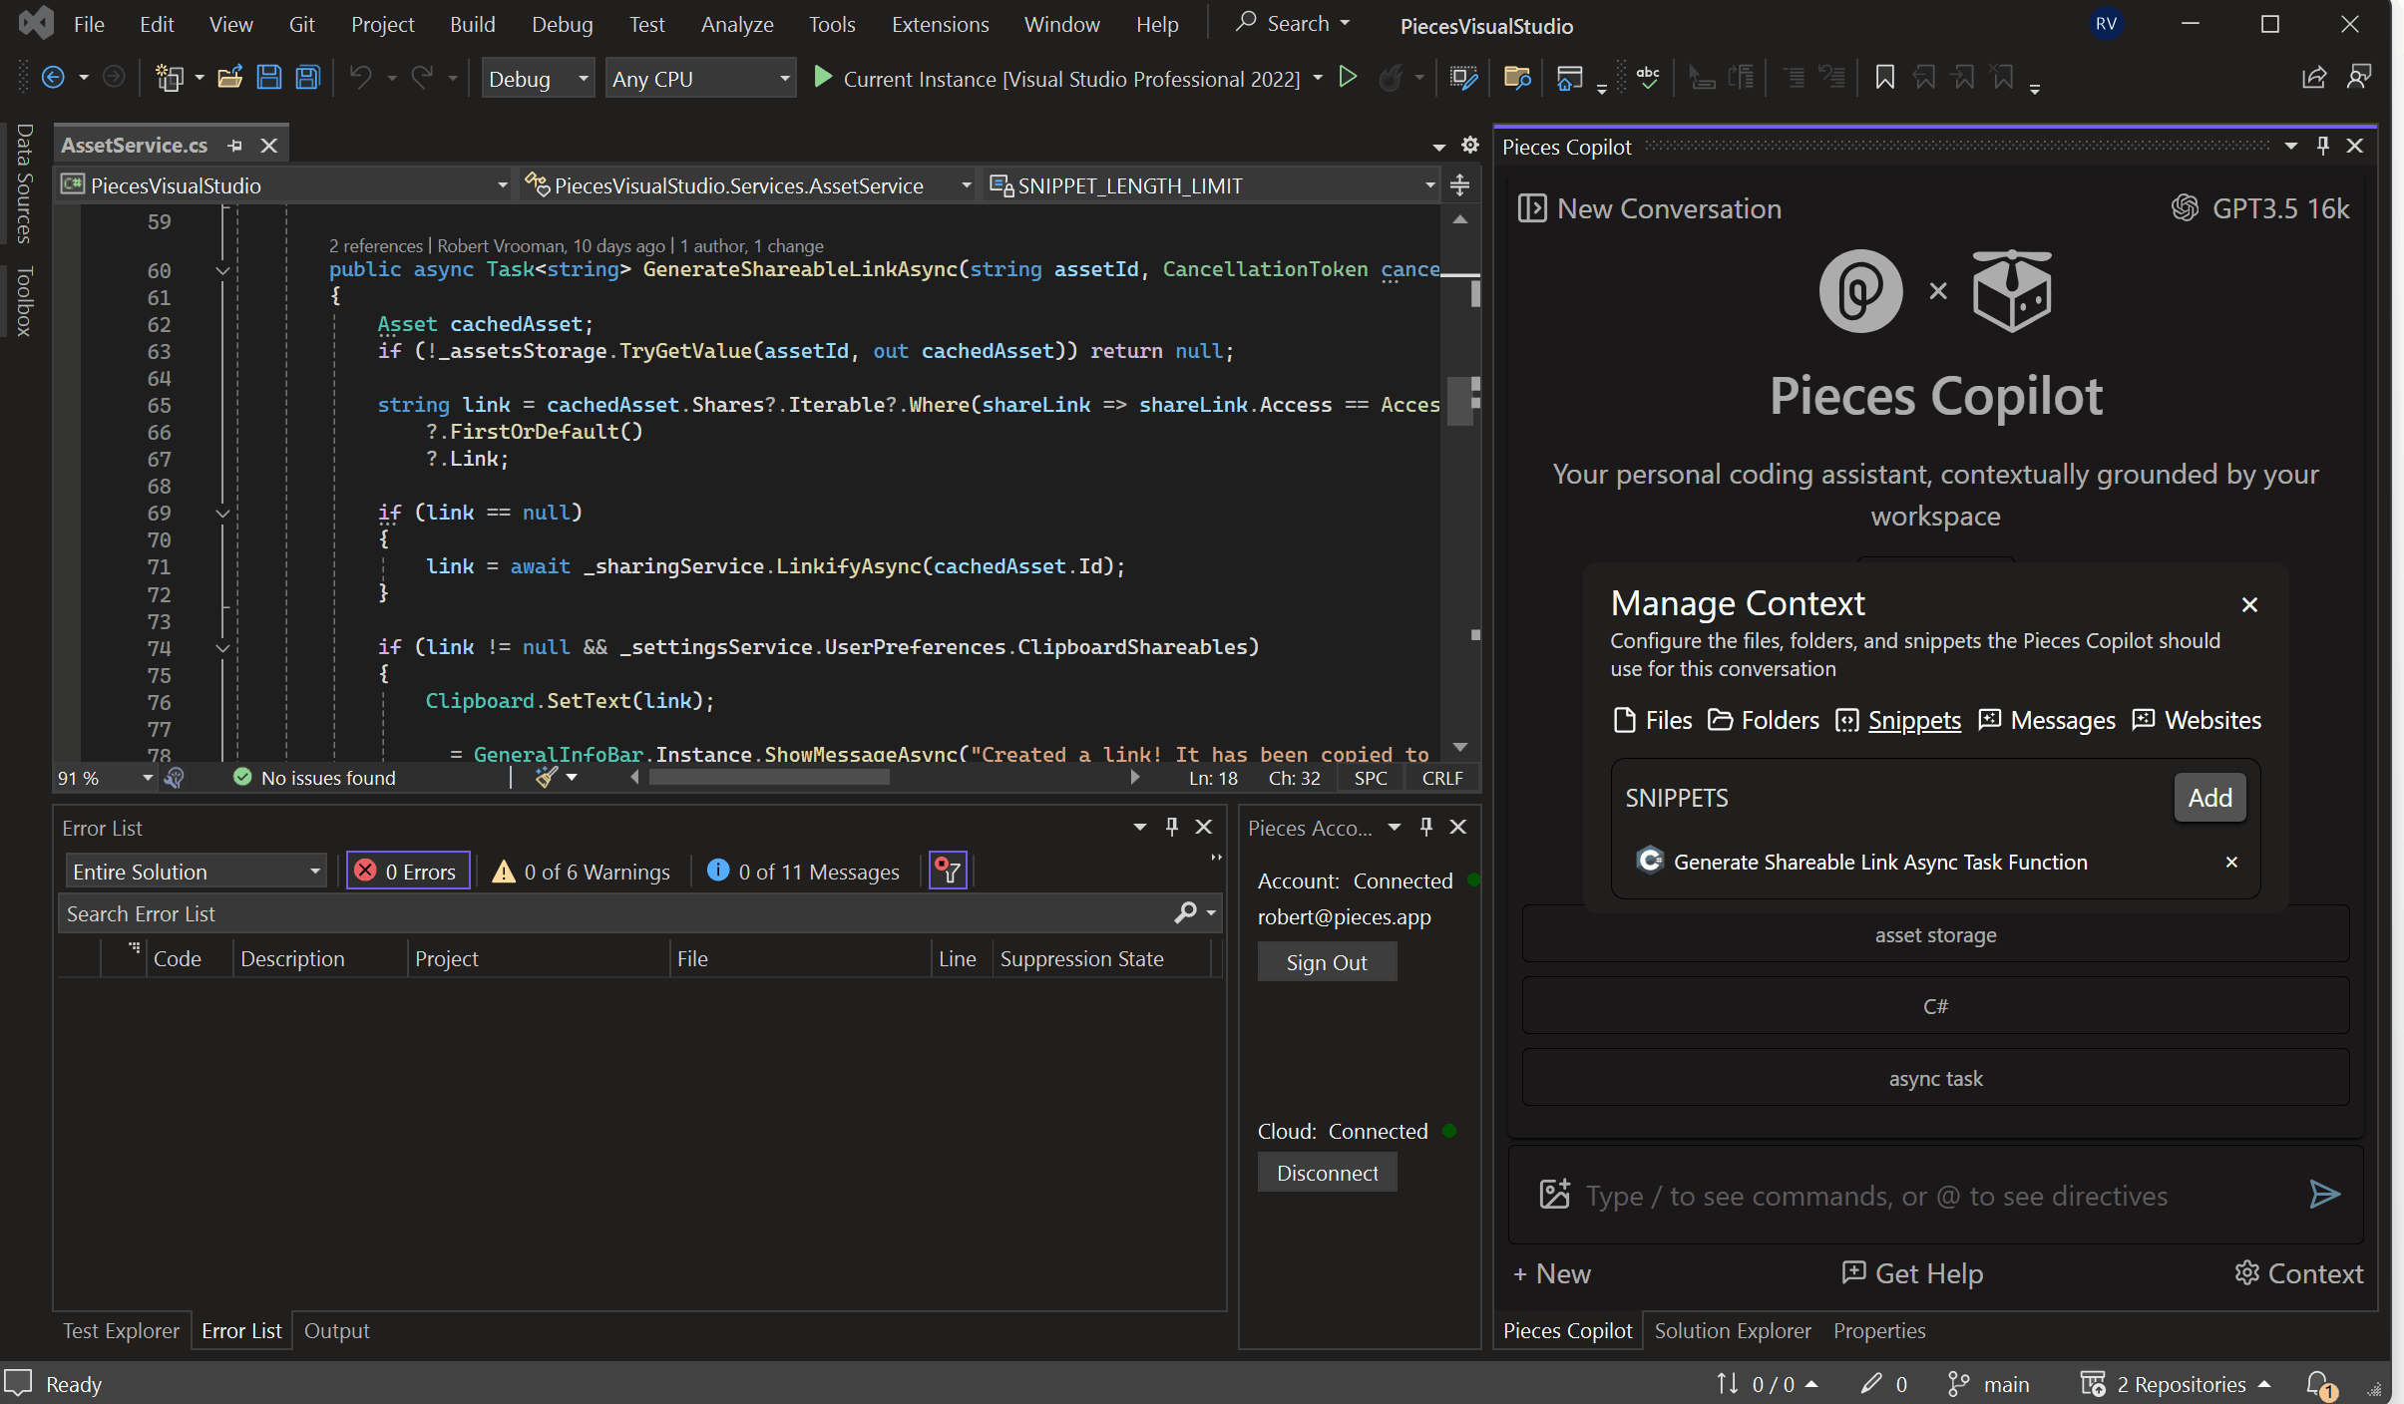Image resolution: width=2404 pixels, height=1404 pixels.
Task: Open the Git menu
Action: 301,24
